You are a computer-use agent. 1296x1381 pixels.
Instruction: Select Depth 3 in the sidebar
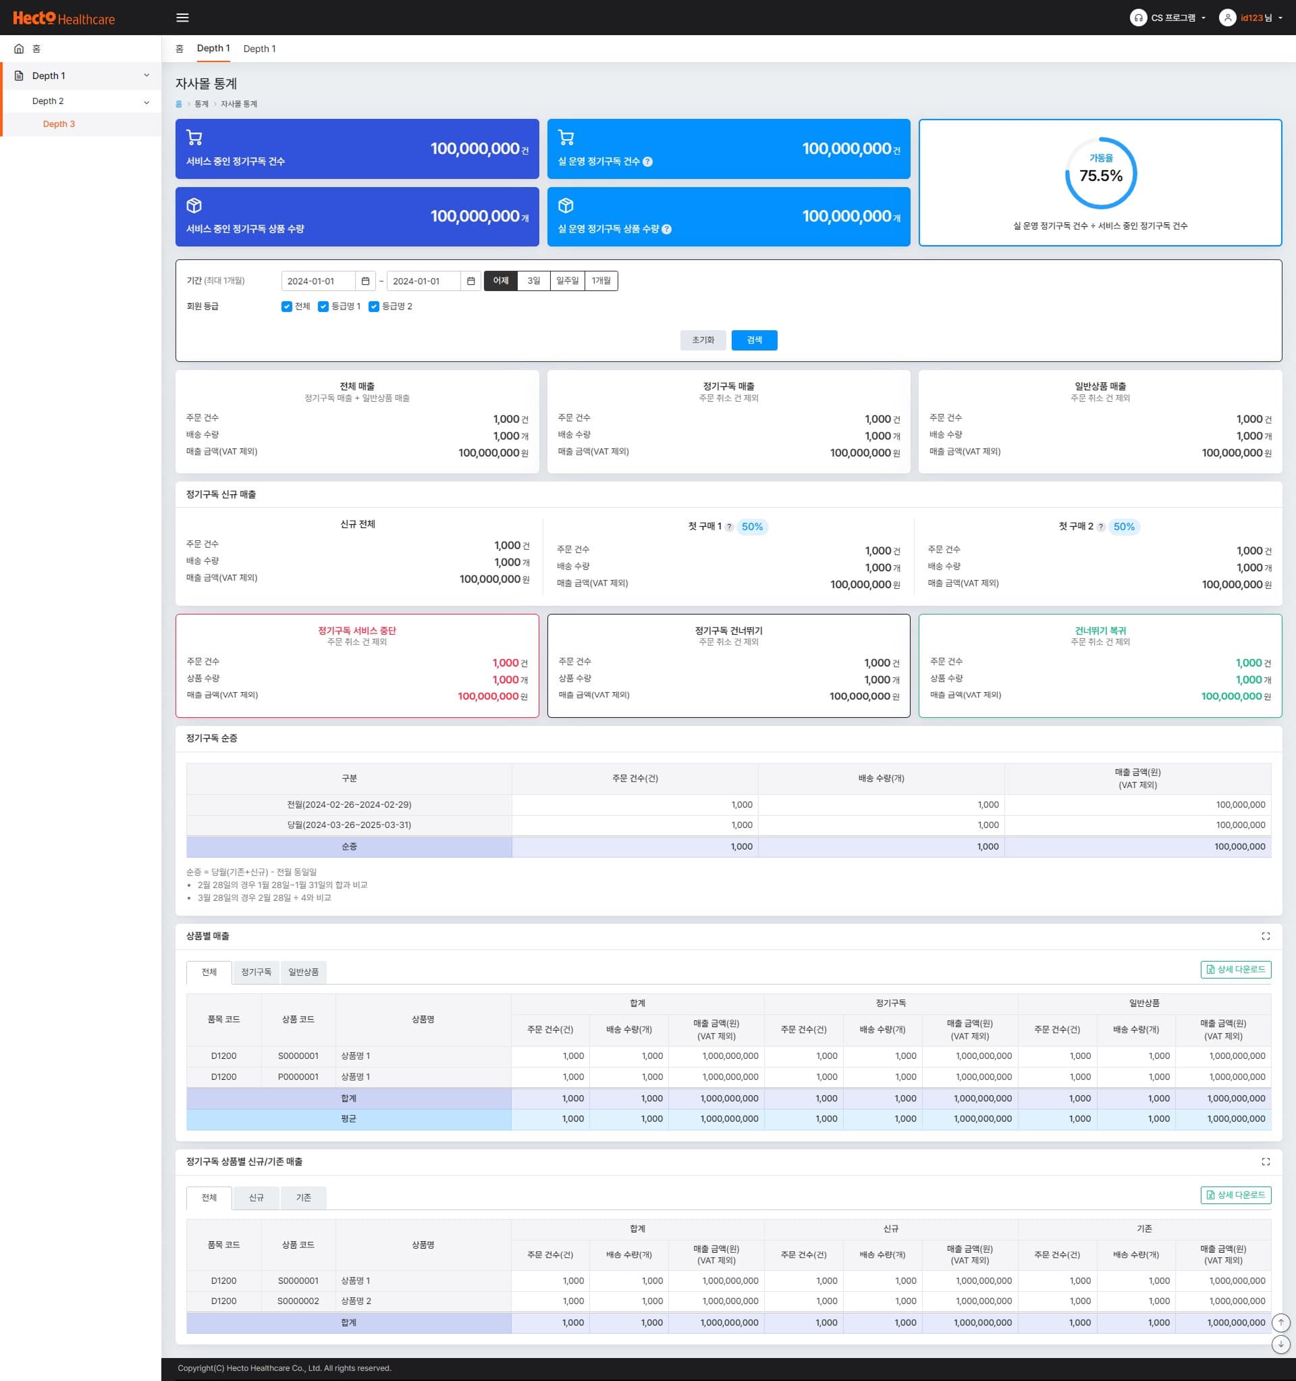tap(59, 124)
